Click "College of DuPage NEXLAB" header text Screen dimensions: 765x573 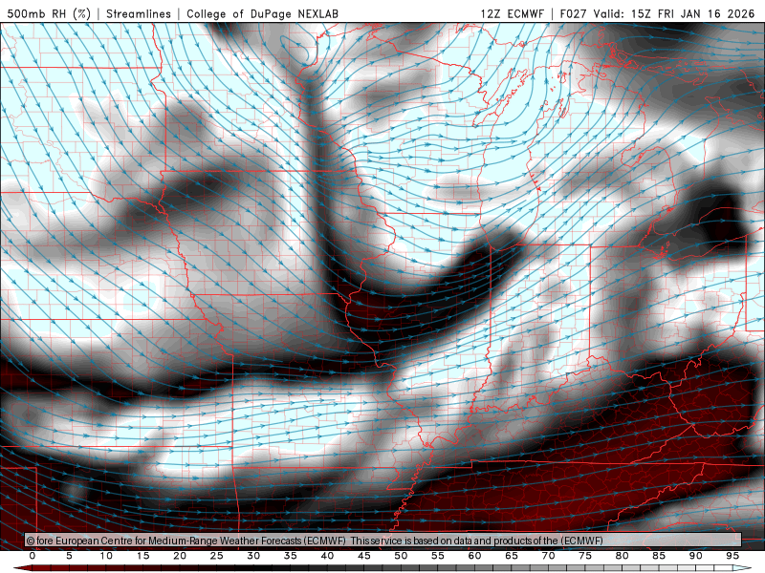click(x=262, y=13)
